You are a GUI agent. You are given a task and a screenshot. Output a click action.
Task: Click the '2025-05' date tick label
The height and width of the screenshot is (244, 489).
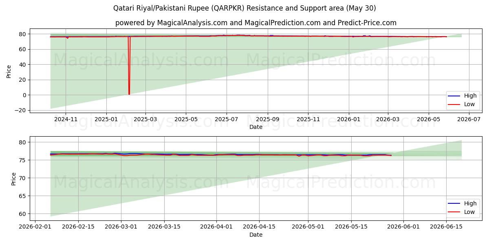186,119
